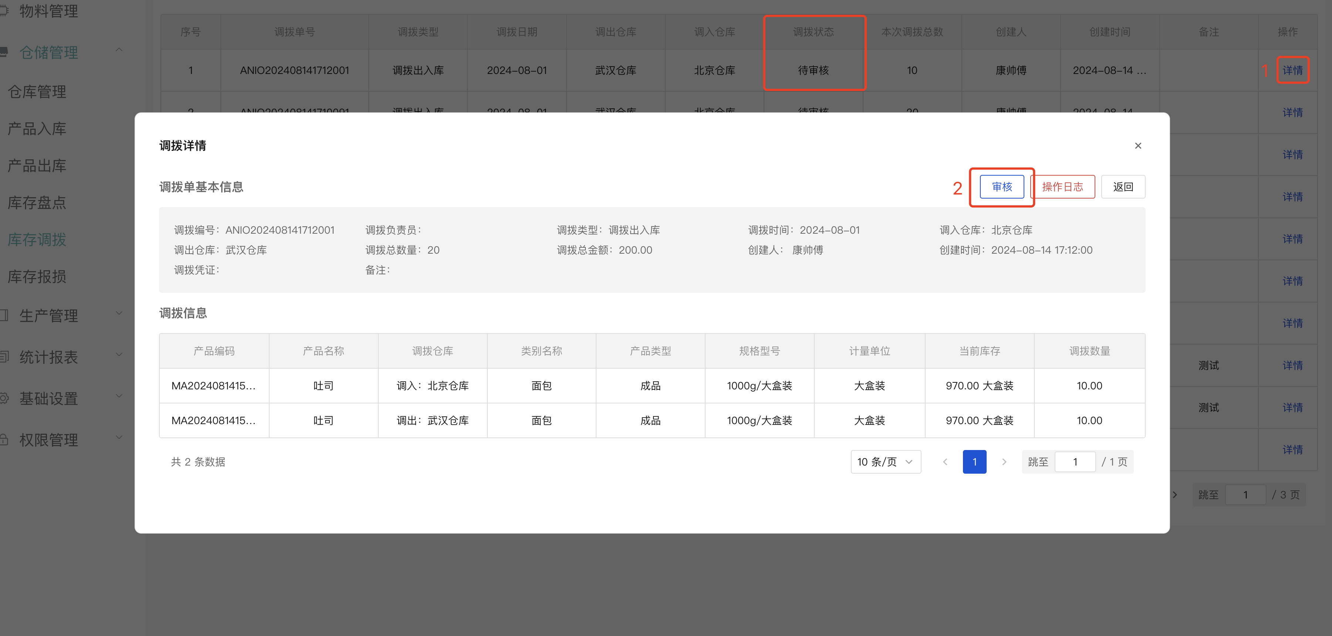Open 产品入库 in the sidebar
1332x636 pixels.
[x=37, y=129]
